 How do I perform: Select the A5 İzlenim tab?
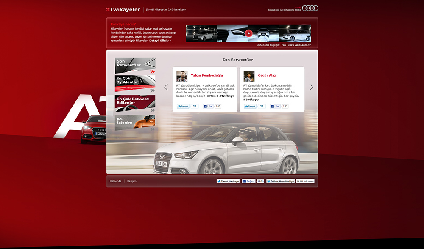(x=135, y=123)
